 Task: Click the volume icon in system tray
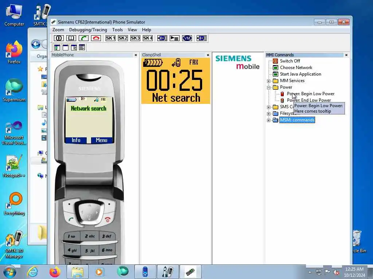tap(336, 272)
